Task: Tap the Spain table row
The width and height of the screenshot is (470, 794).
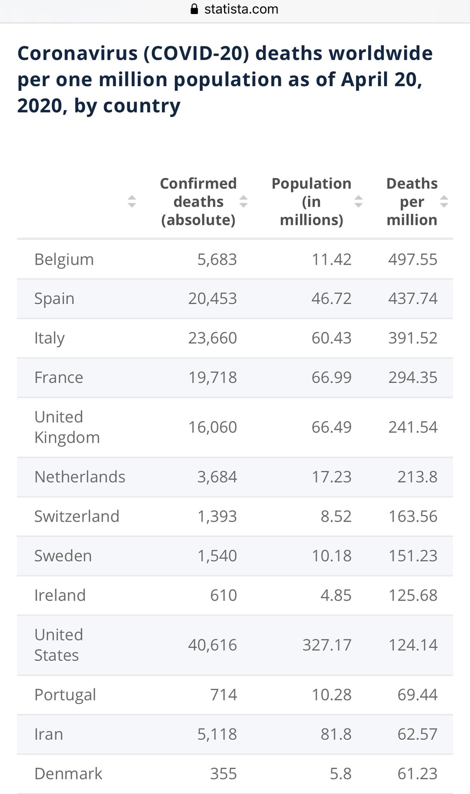Action: point(235,299)
